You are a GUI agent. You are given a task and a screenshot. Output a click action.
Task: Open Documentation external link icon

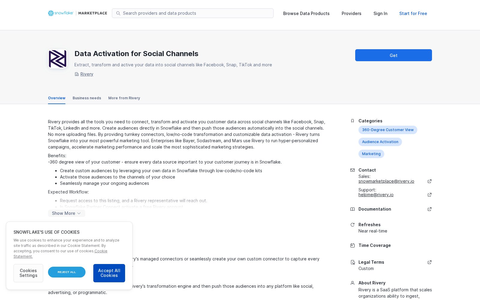click(430, 209)
